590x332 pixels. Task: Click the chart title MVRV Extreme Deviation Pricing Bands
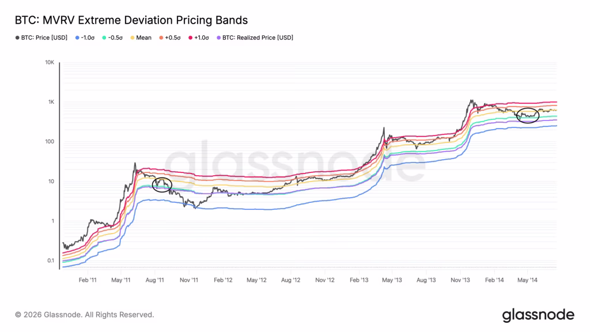(x=130, y=20)
